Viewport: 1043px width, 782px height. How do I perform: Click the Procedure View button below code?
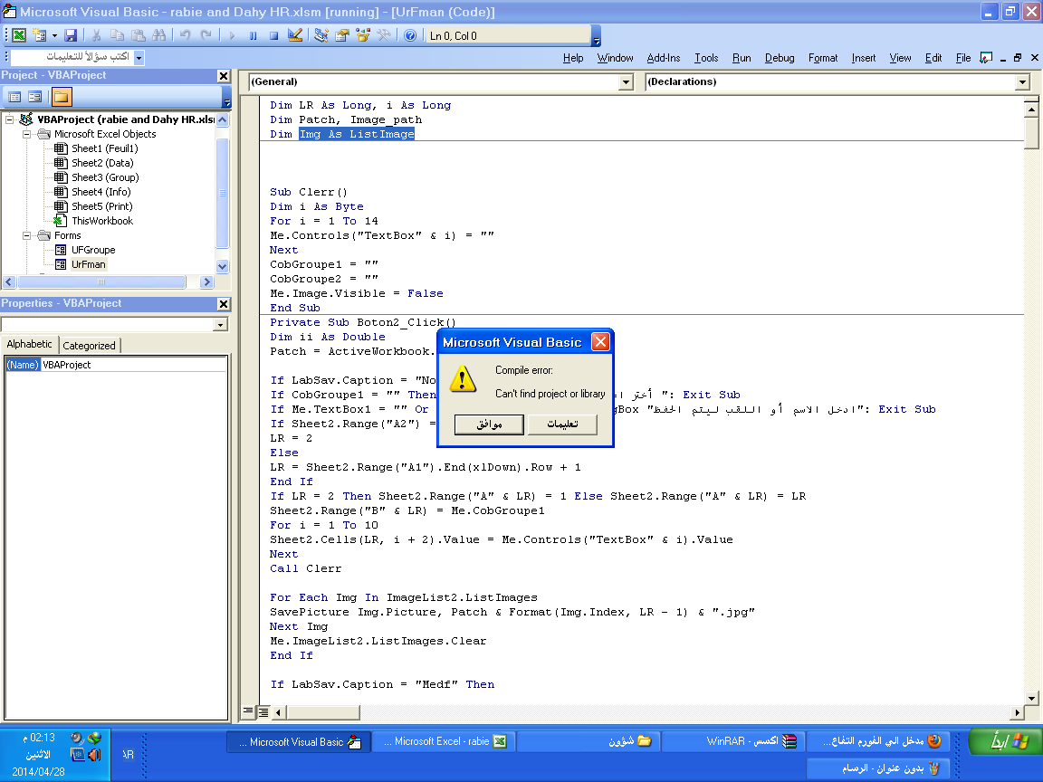[x=248, y=712]
